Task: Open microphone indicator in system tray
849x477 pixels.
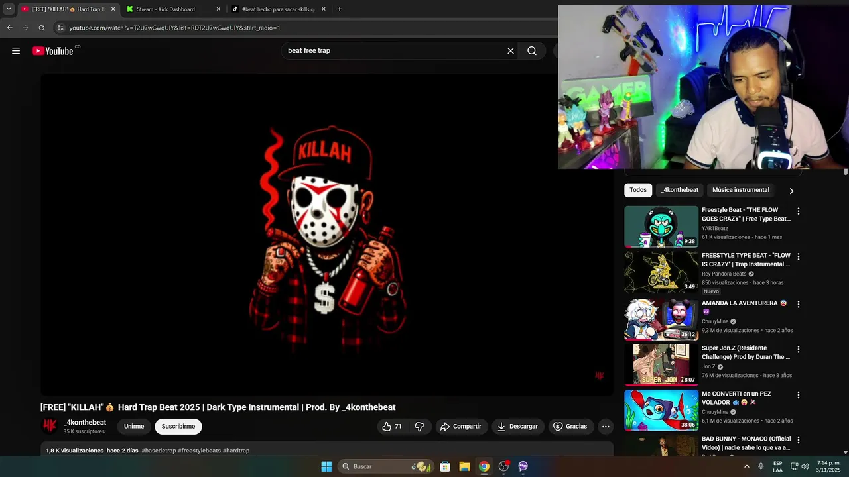Action: (761, 466)
